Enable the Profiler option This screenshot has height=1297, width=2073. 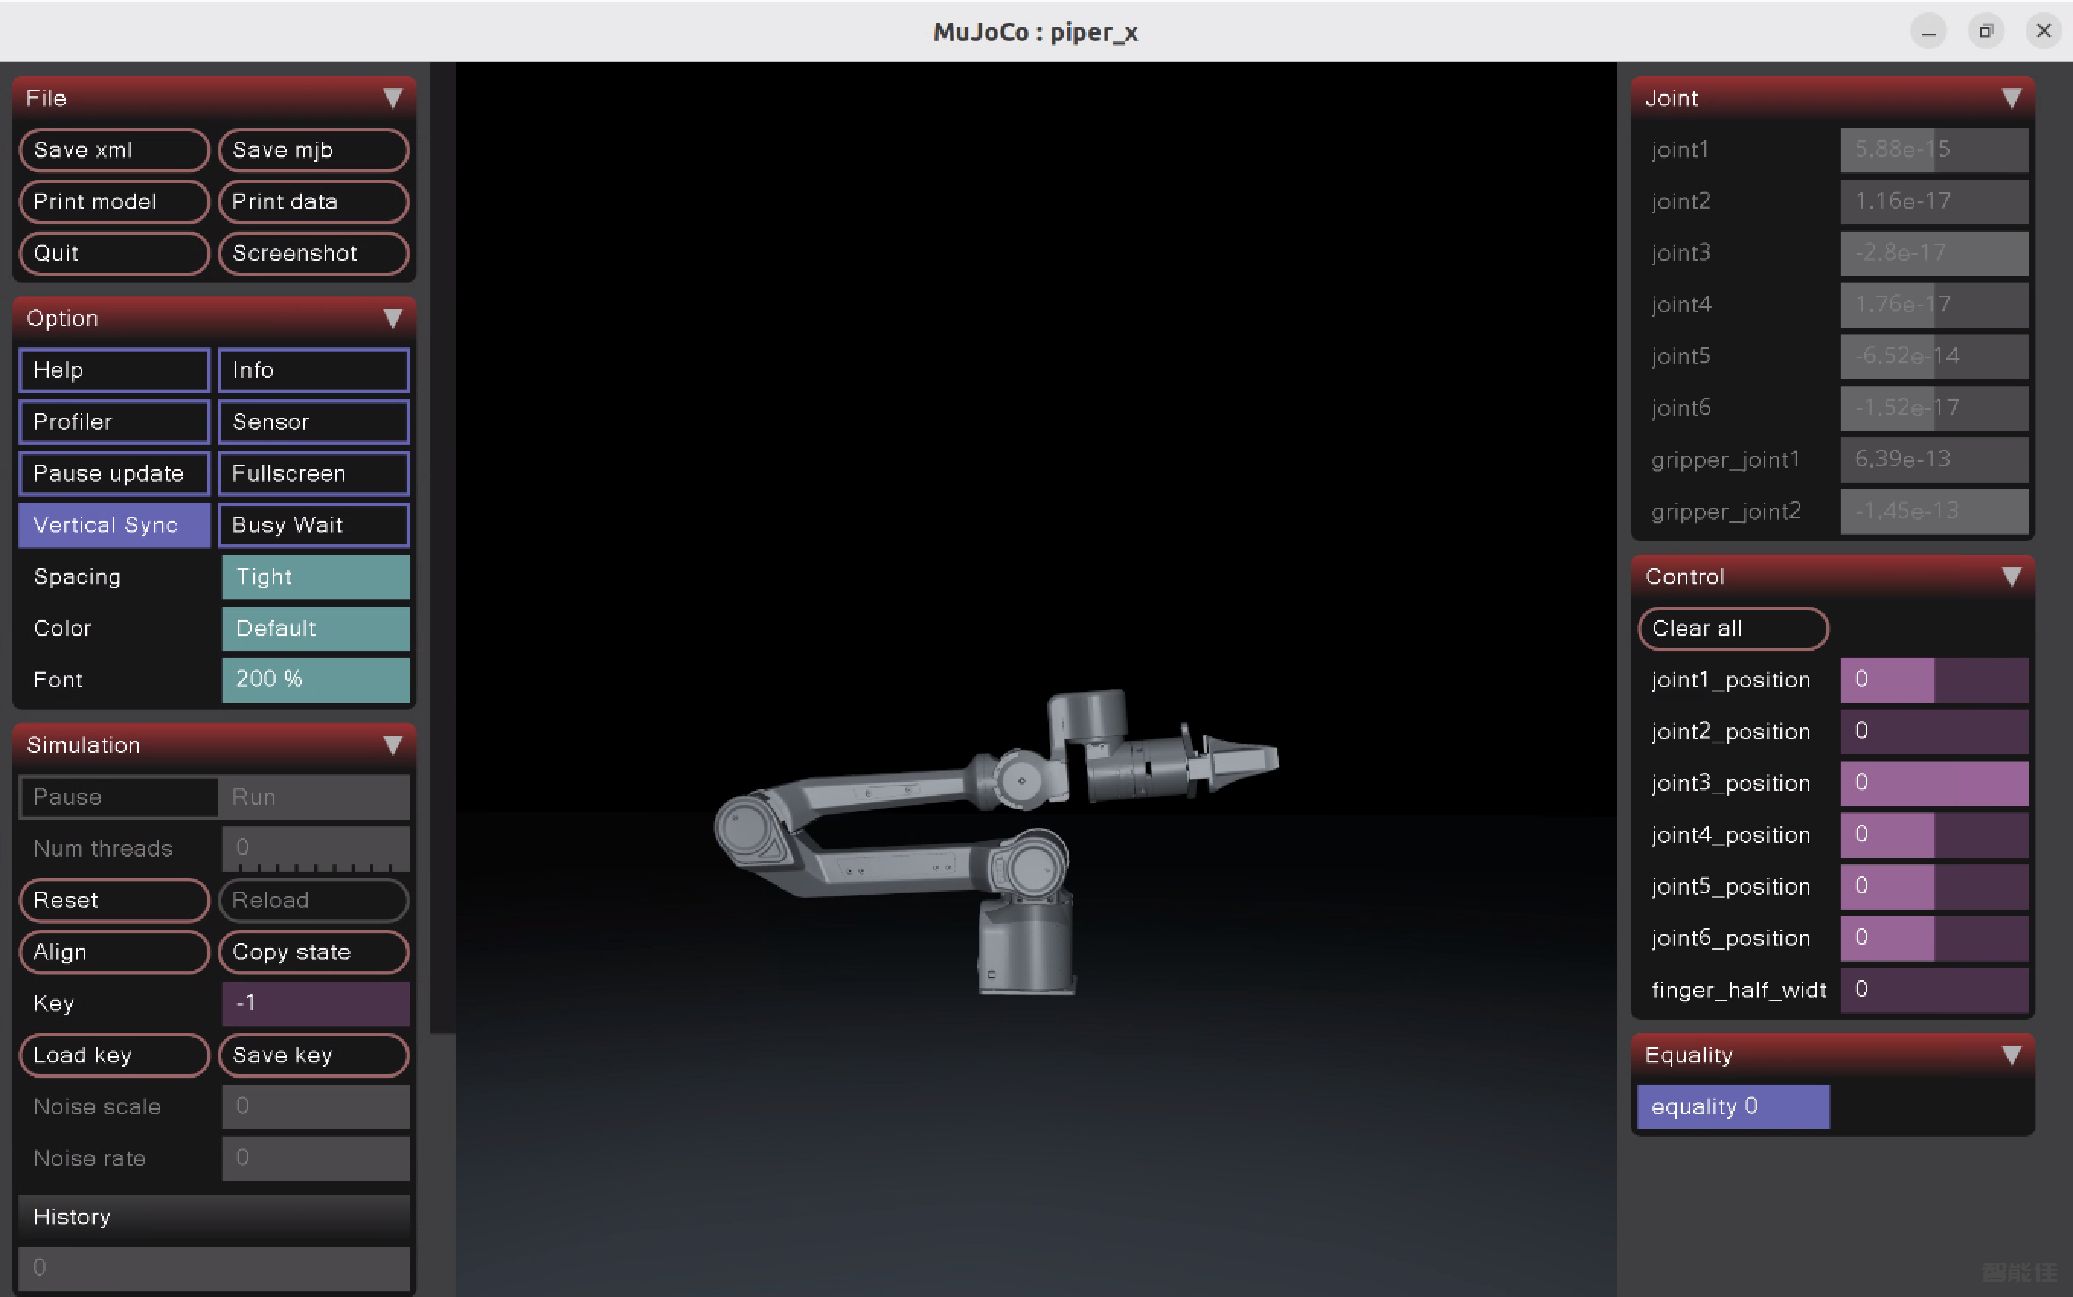(x=114, y=422)
